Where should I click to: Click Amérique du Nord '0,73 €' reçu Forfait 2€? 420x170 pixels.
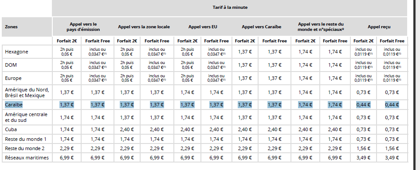[x=364, y=92]
